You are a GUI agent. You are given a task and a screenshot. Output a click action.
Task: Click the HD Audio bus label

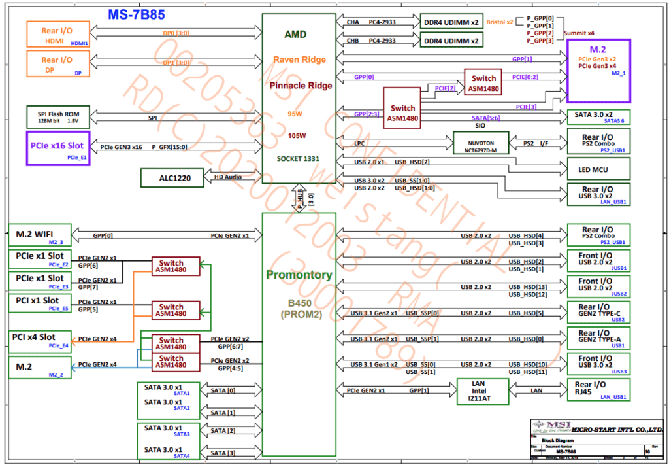coord(228,177)
